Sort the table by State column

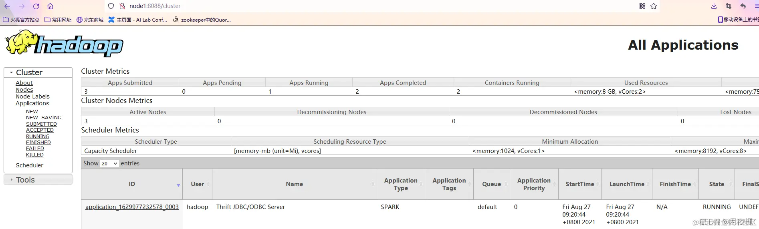tap(717, 184)
